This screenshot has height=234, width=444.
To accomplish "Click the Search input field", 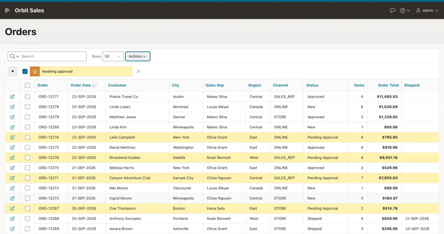I will 53,56.
